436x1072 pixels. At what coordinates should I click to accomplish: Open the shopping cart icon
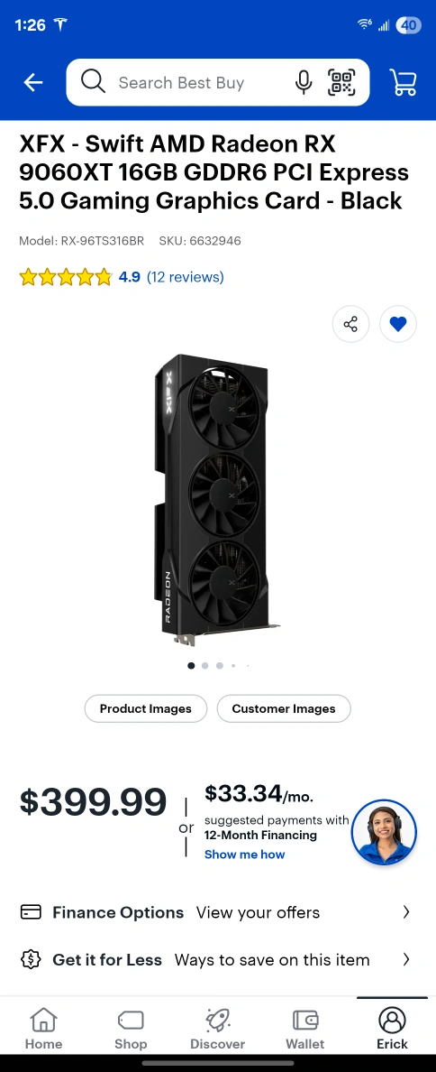[x=403, y=82]
